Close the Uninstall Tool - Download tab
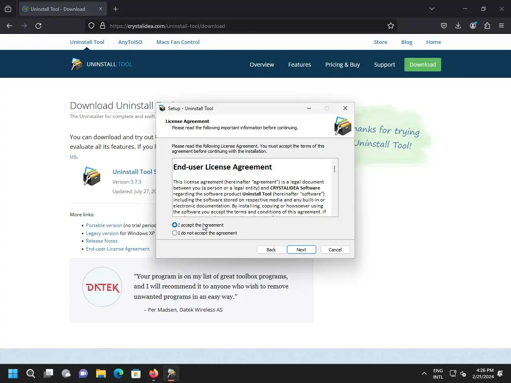Image resolution: width=511 pixels, height=383 pixels. click(x=101, y=9)
